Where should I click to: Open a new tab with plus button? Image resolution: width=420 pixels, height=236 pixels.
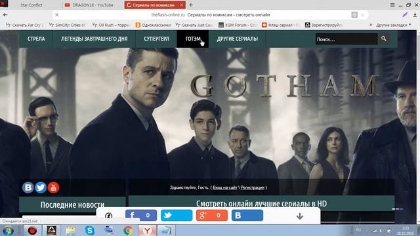[x=191, y=5]
